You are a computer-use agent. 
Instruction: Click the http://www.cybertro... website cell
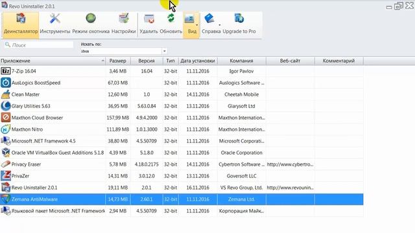pyautogui.click(x=290, y=164)
